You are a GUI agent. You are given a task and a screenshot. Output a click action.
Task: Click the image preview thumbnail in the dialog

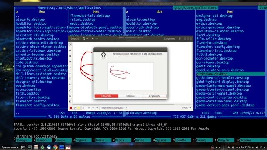pyautogui.click(x=130, y=76)
